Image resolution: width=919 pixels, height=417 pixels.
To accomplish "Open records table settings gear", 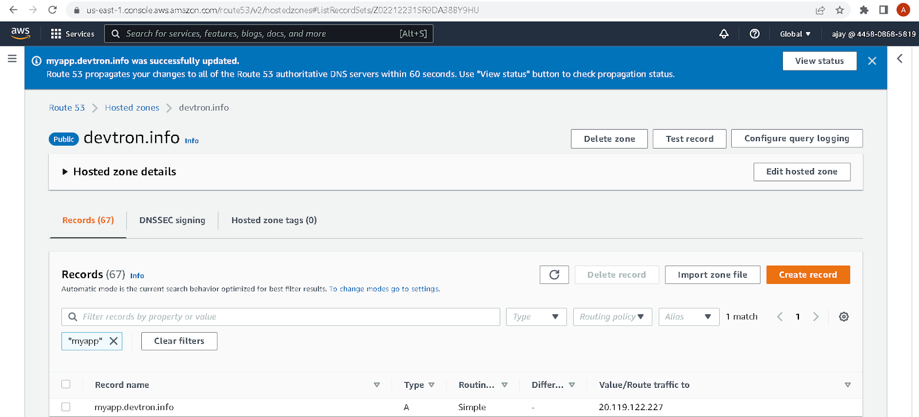I will tap(844, 317).
